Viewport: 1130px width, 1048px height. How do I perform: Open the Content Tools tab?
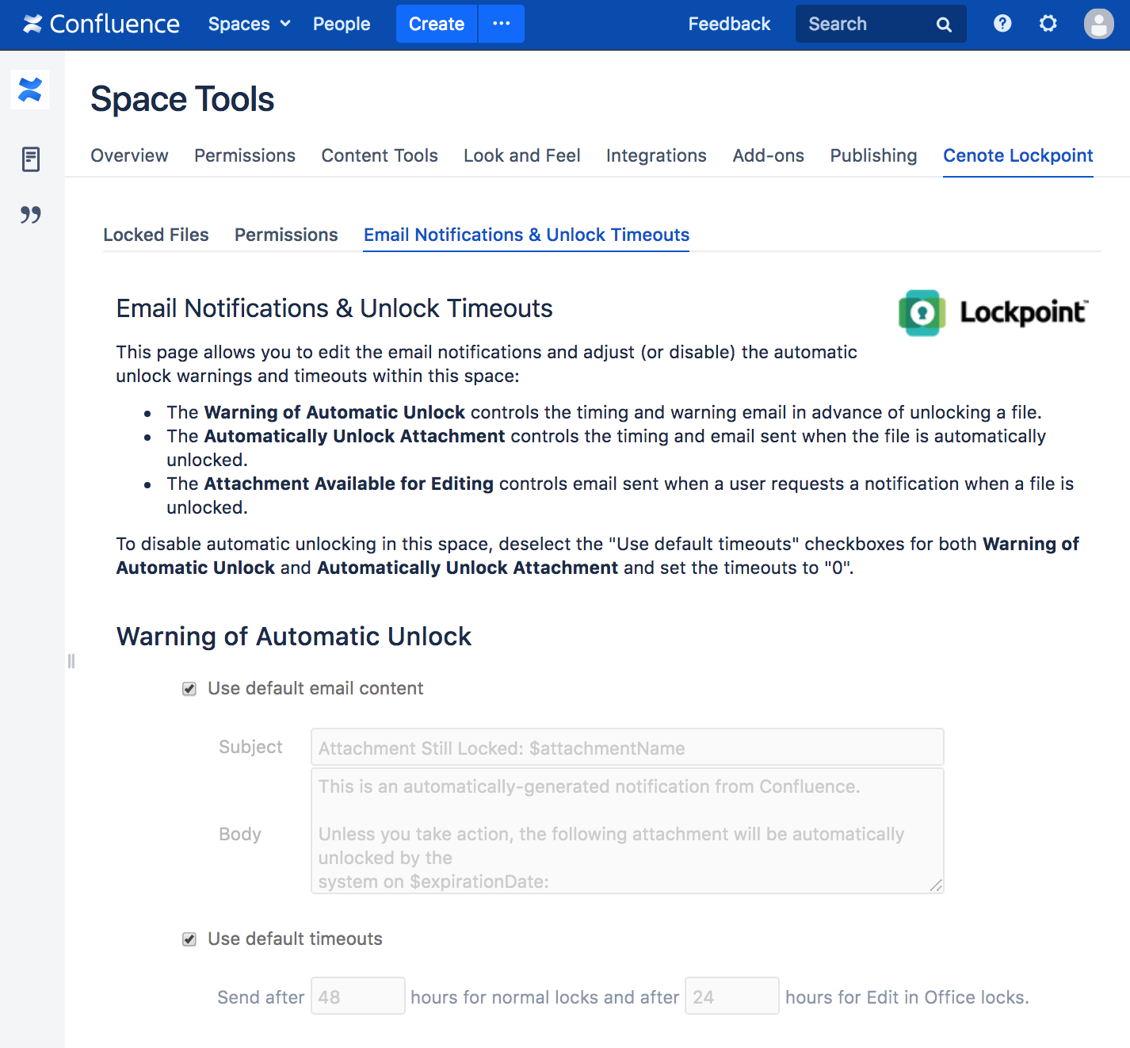[x=380, y=155]
